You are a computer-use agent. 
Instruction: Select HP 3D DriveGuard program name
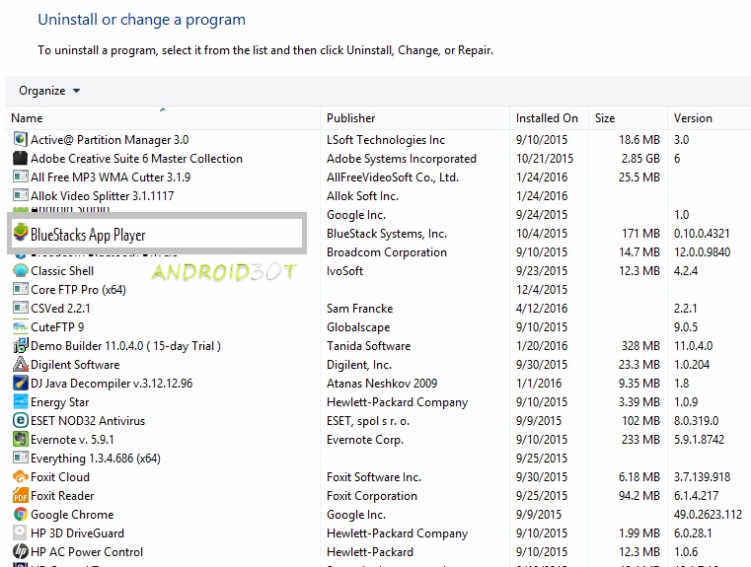pos(77,533)
